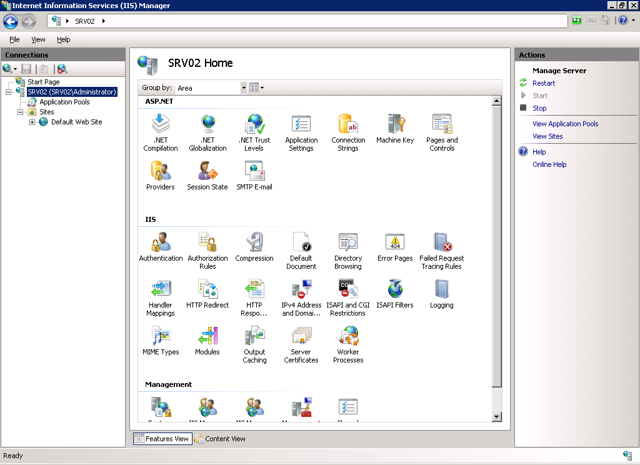Open the File menu
This screenshot has height=465, width=640.
pos(14,39)
